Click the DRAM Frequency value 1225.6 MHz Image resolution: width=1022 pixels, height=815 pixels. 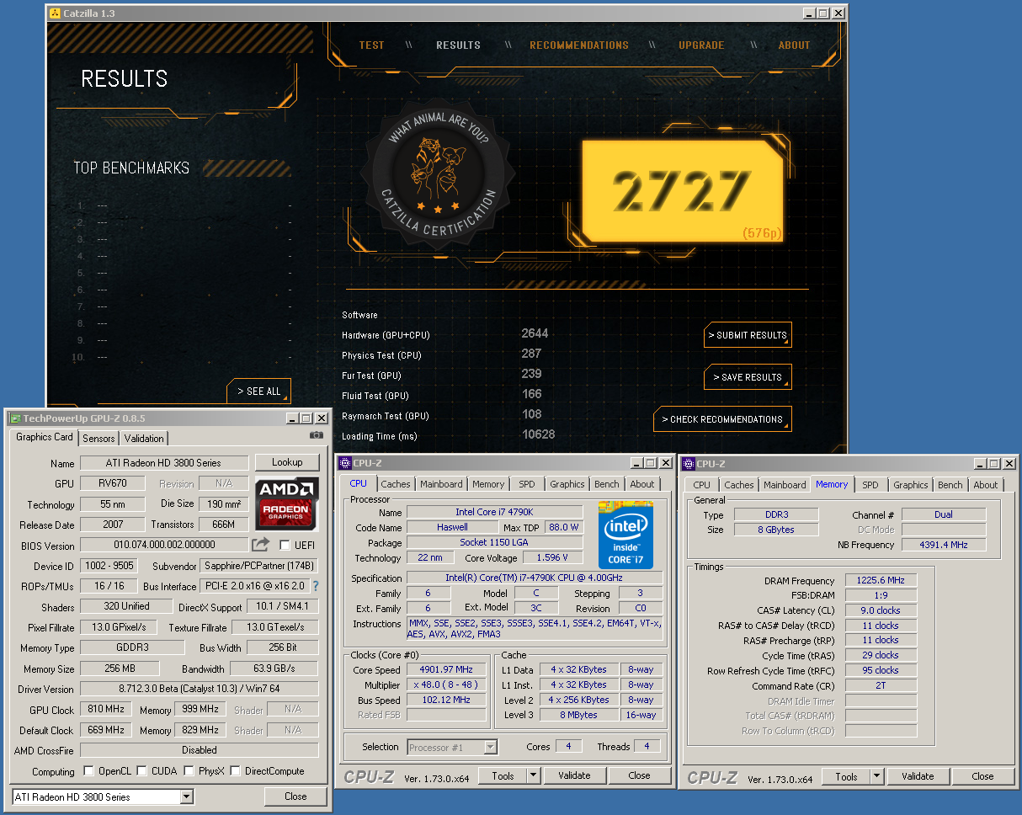(x=881, y=581)
